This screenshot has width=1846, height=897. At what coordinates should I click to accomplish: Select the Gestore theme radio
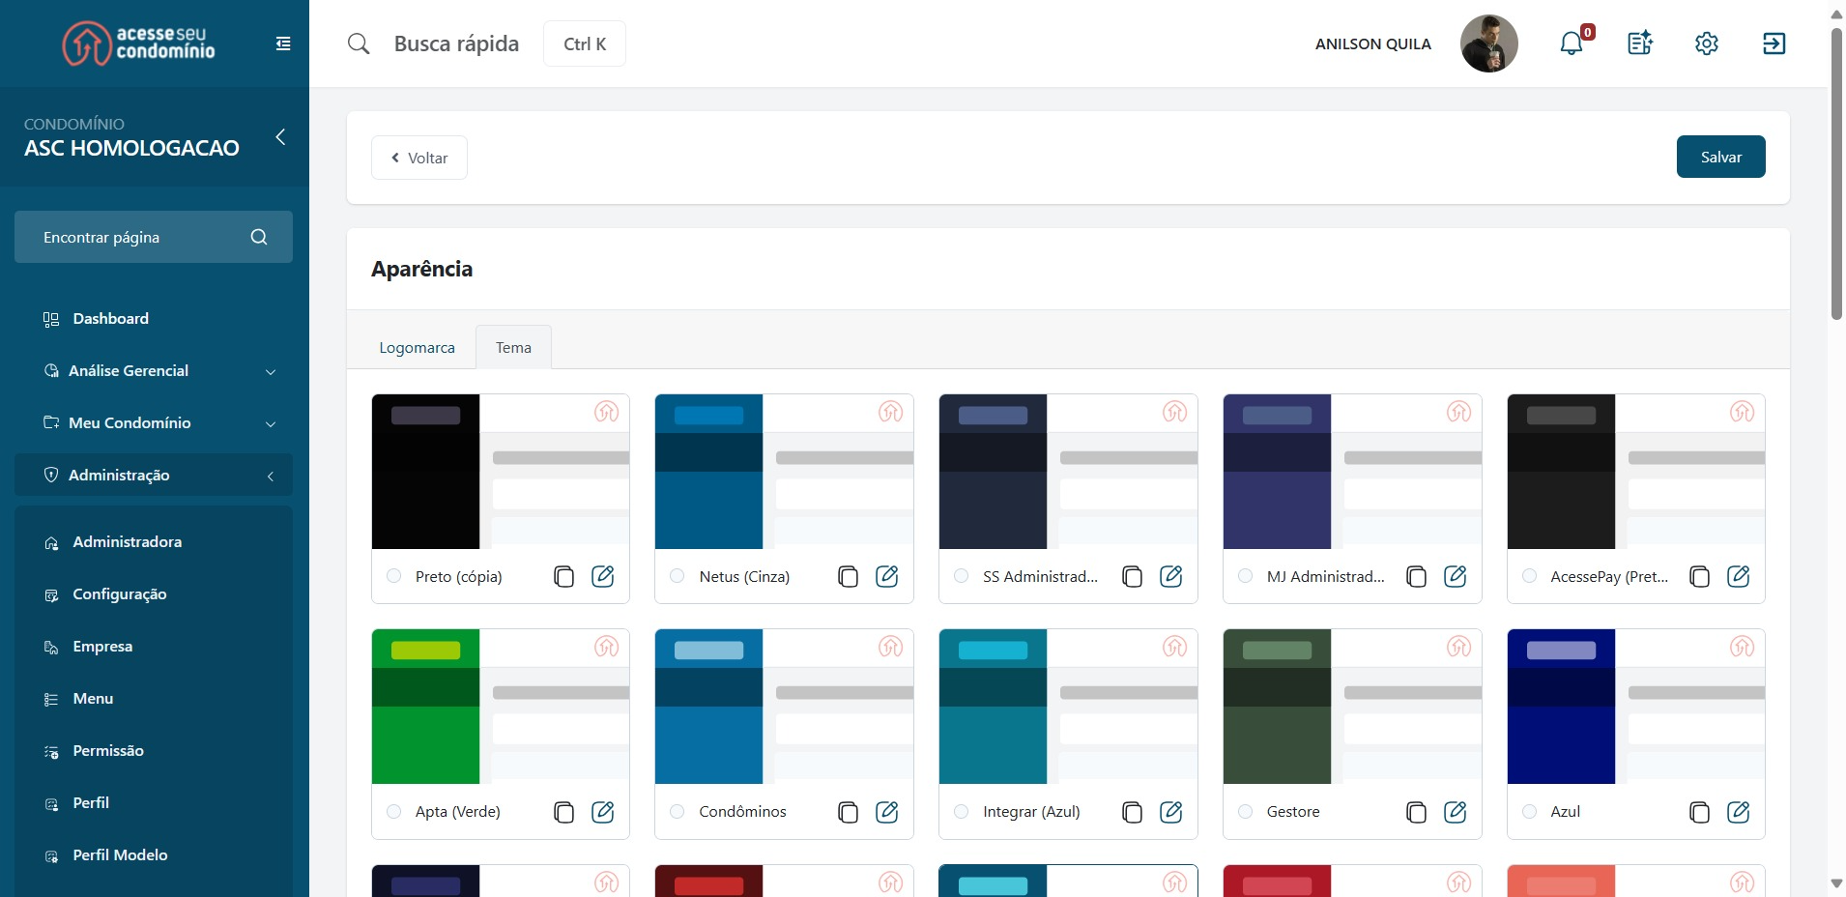click(x=1245, y=811)
